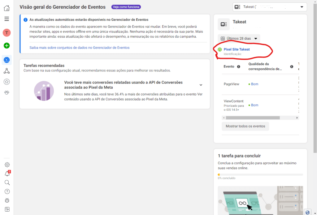Click the globe icon at bottom right
Viewport: 317px width, 215px height.
click(307, 212)
